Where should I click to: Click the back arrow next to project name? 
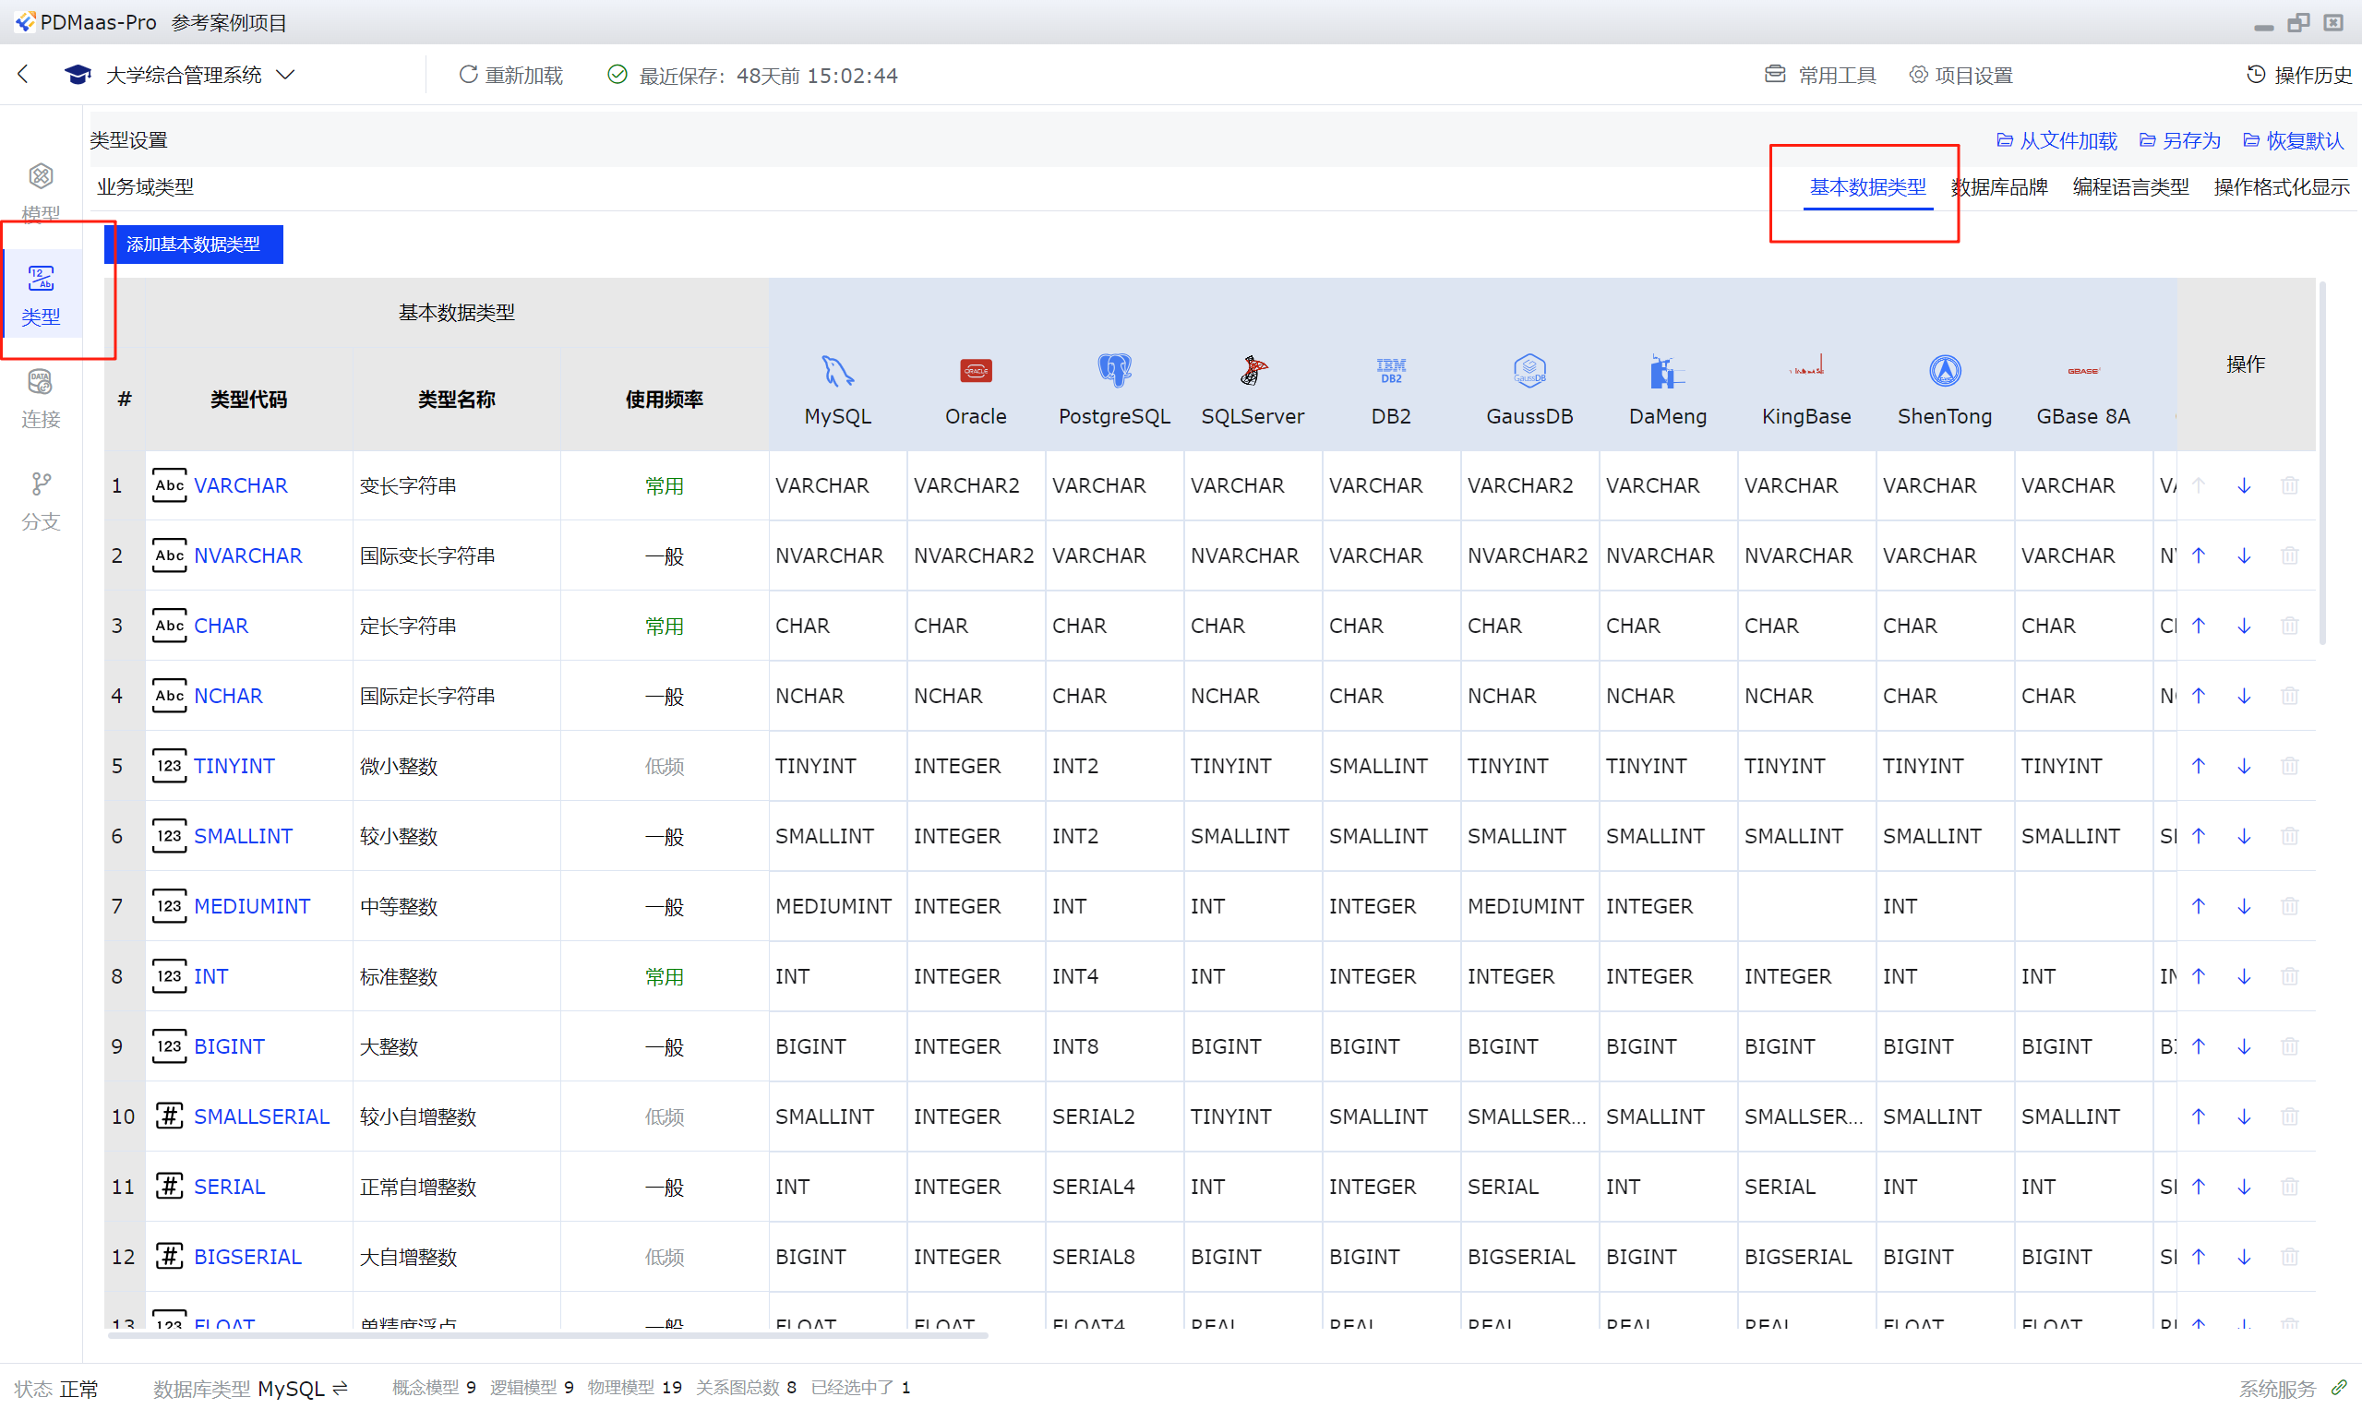tap(24, 74)
